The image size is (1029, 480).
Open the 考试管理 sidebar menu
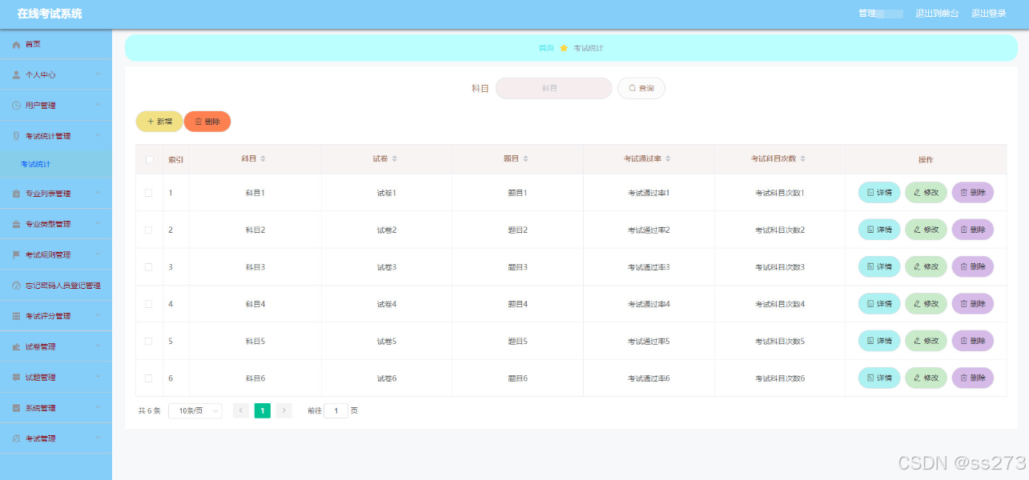click(56, 438)
